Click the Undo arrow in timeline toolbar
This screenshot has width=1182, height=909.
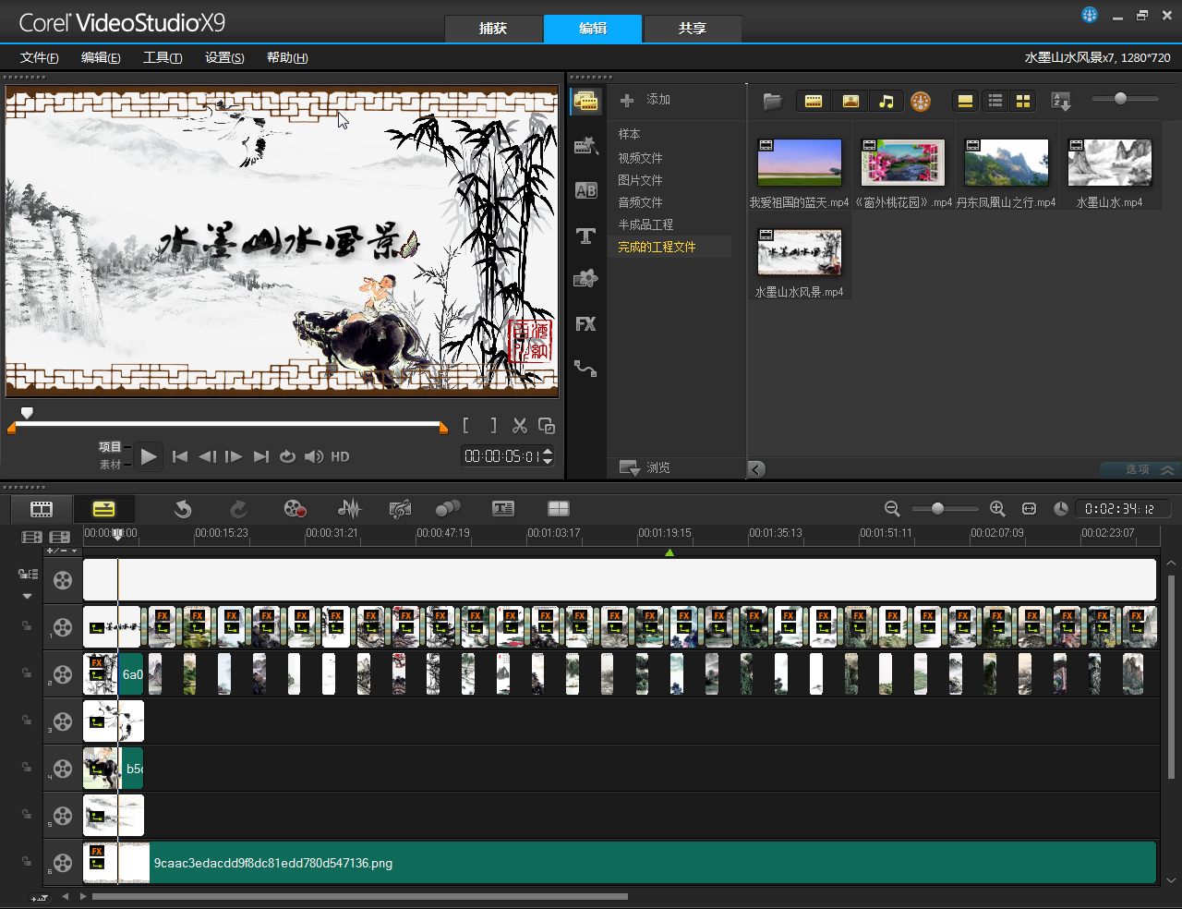(183, 509)
